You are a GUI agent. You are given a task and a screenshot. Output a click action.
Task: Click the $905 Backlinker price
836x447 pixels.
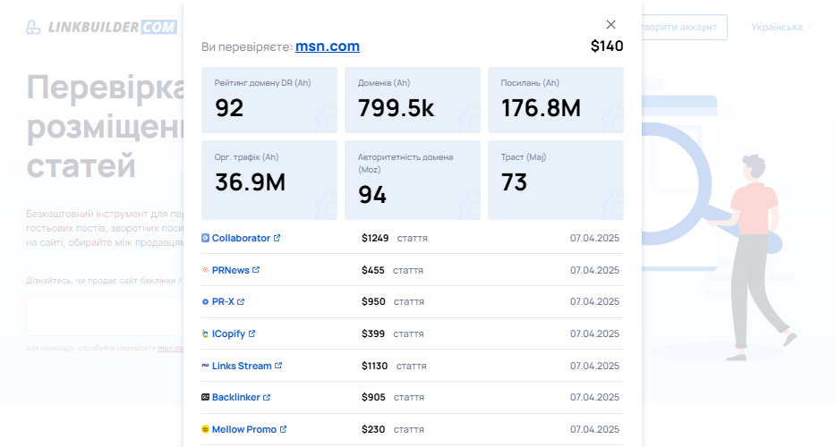[373, 398]
